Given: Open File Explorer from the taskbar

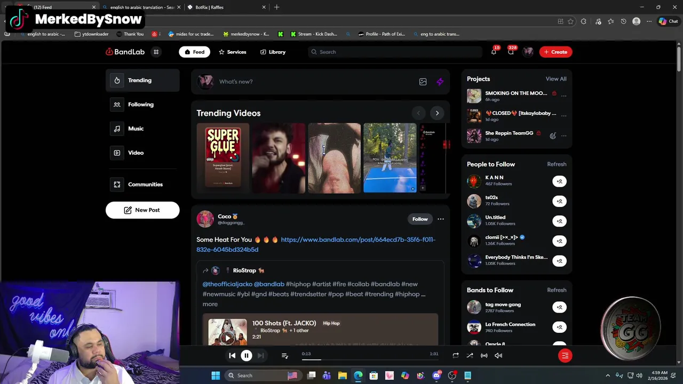Looking at the screenshot, I should 343,375.
